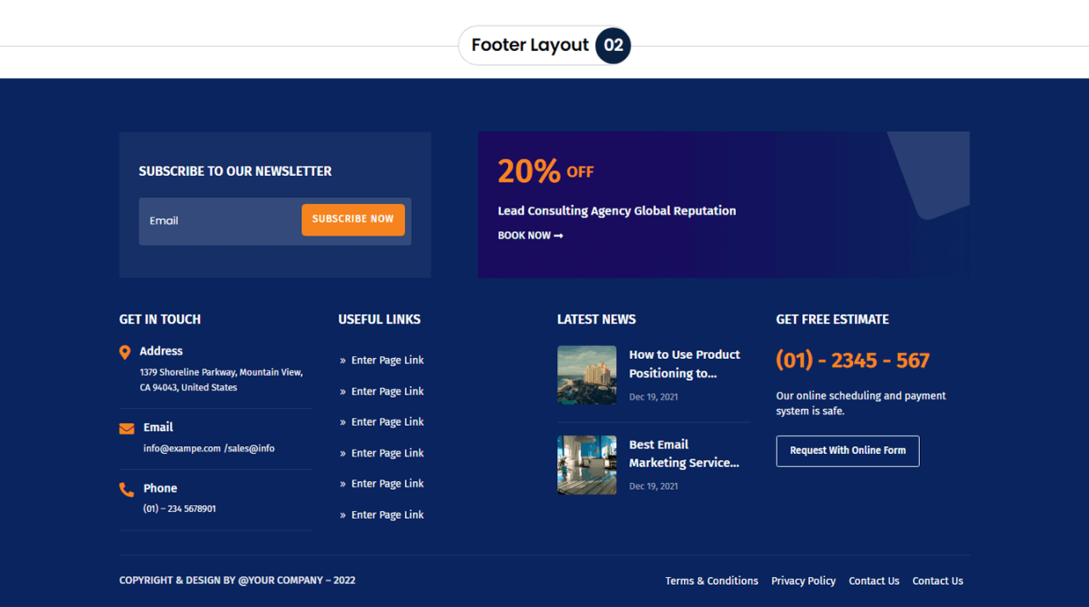Click the phone receiver icon under Get In Touch
The width and height of the screenshot is (1089, 607).
pyautogui.click(x=126, y=489)
